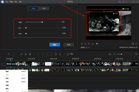Screen dimensions: 139x92
Task: Start voiceover with the microphone icon
Action: click(60, 54)
